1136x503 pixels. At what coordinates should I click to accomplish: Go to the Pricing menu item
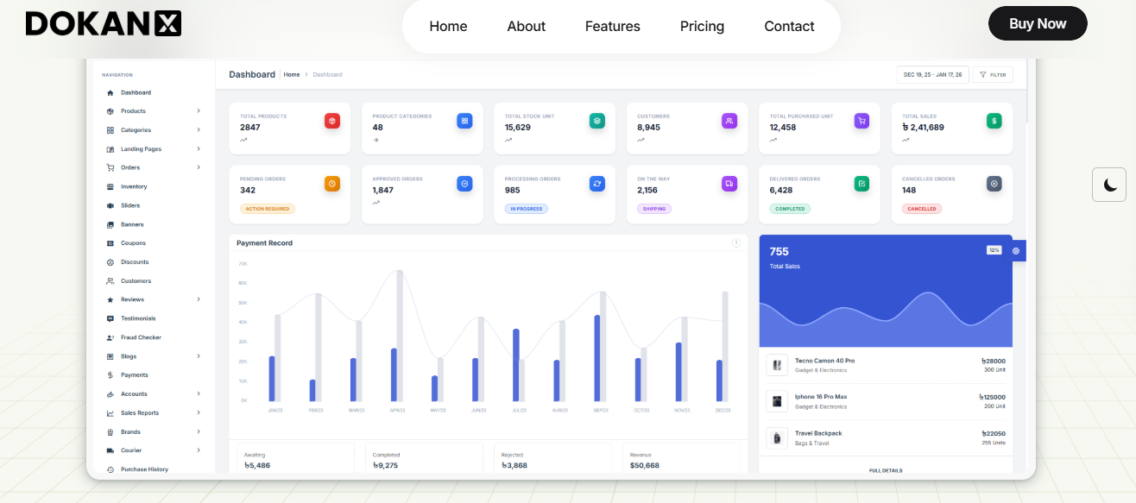[702, 26]
